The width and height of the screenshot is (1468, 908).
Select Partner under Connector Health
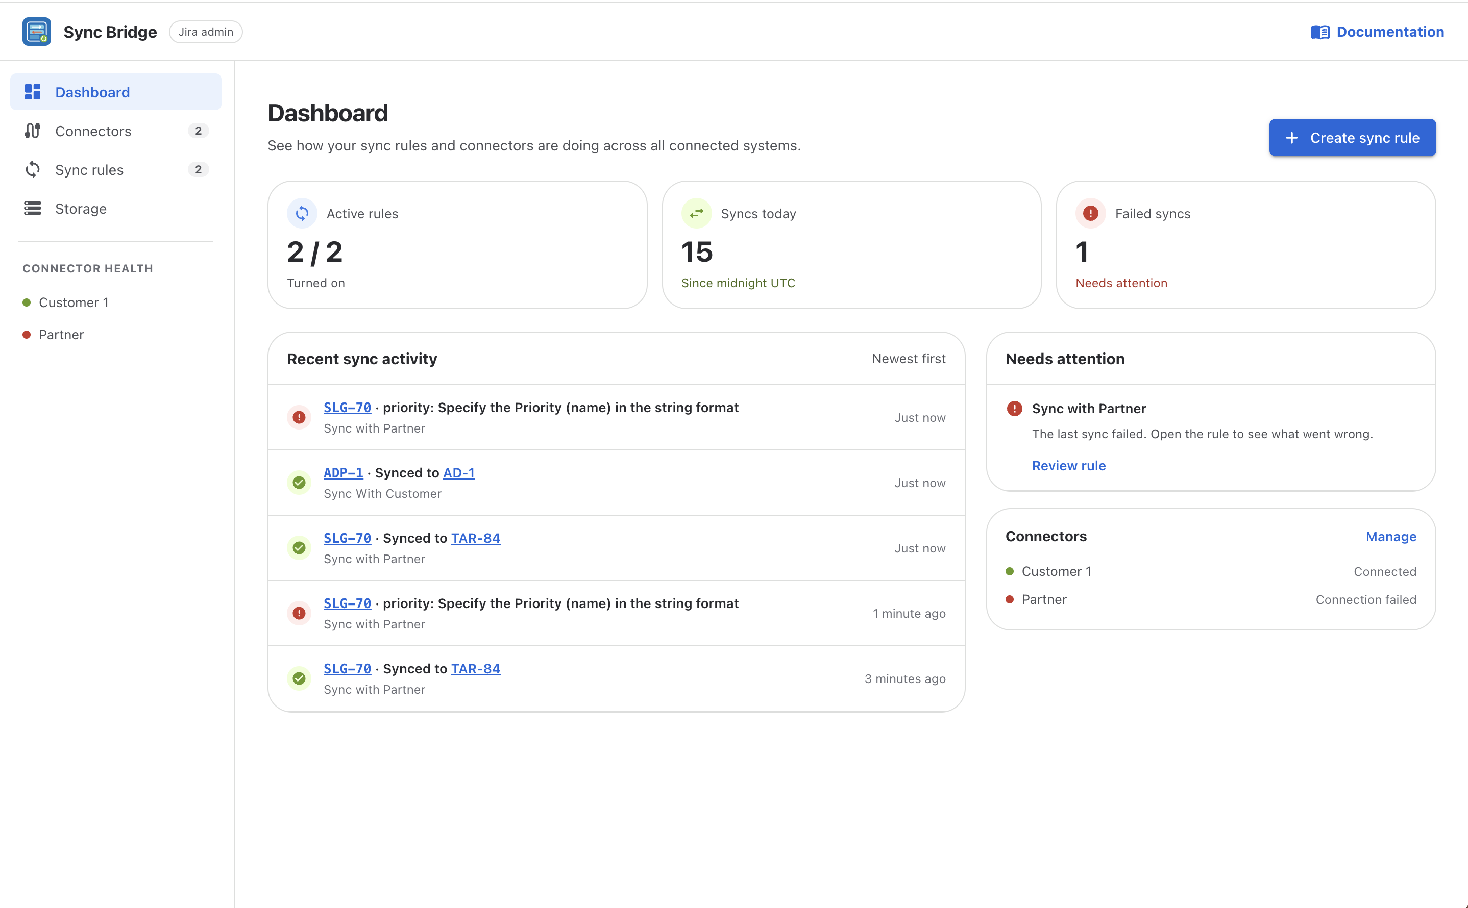[61, 335]
